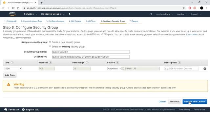This screenshot has width=210, height=118.
Task: Click the Warning triangle icon
Action: pyautogui.click(x=9, y=84)
